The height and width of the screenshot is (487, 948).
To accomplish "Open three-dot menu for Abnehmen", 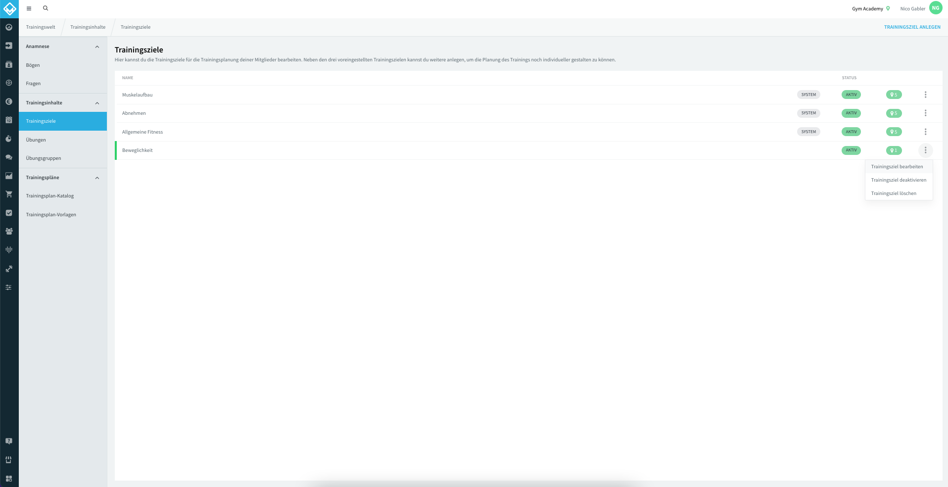I will coord(925,113).
